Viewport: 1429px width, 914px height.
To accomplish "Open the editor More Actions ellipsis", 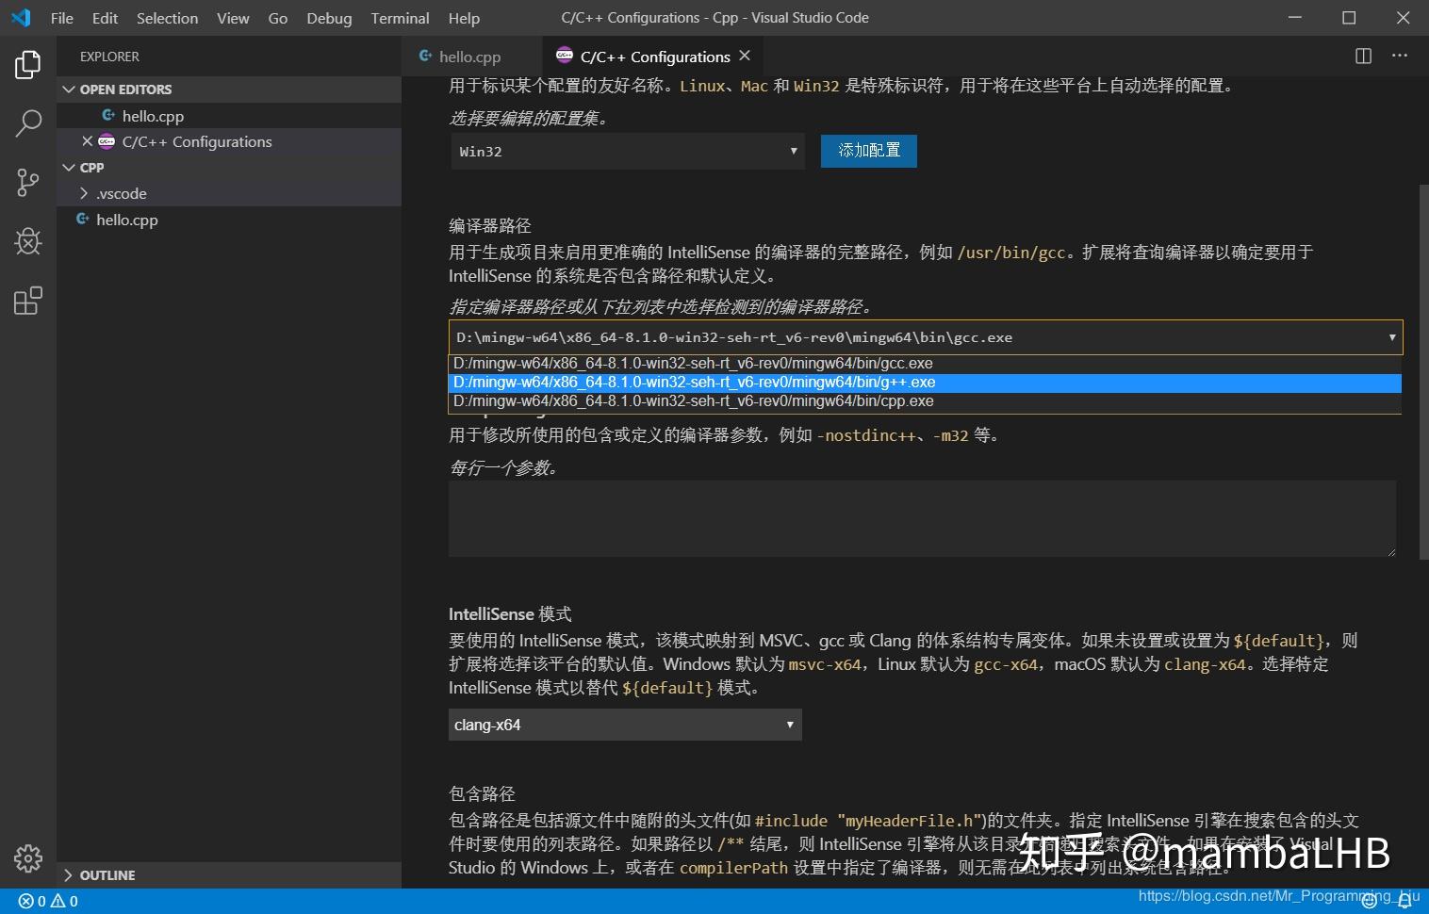I will [1400, 57].
